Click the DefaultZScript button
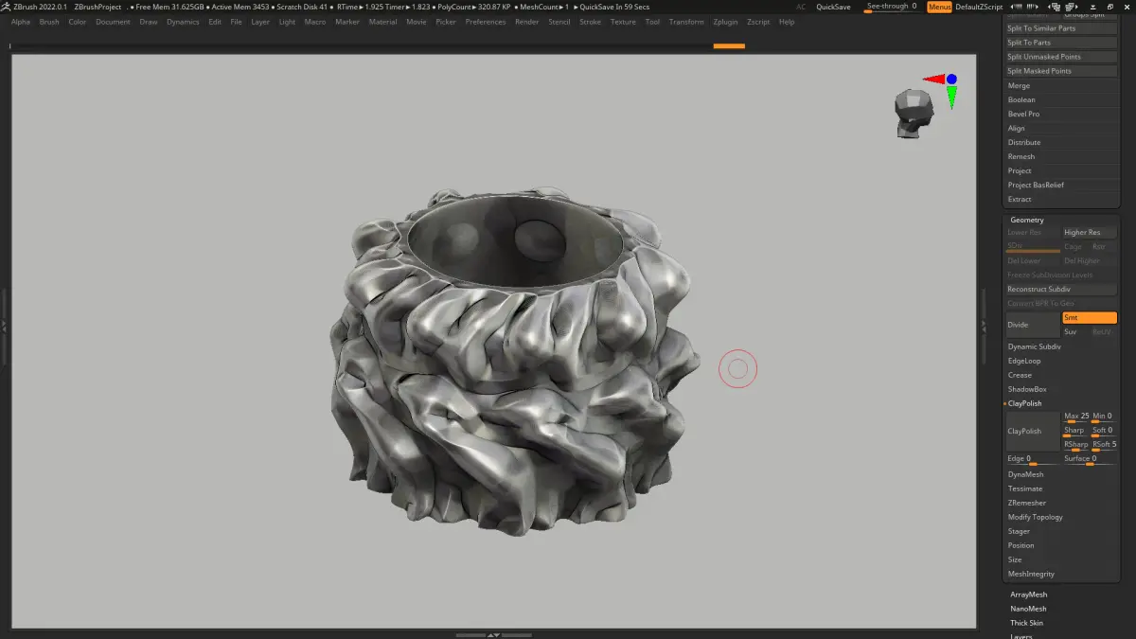 pyautogui.click(x=979, y=7)
